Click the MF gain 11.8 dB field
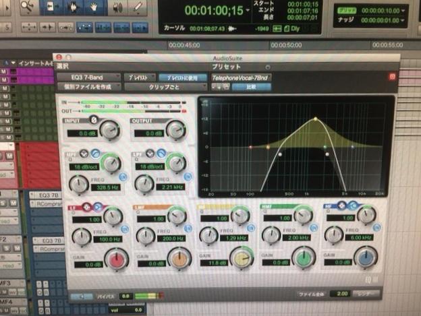421x316 pixels. click(213, 263)
